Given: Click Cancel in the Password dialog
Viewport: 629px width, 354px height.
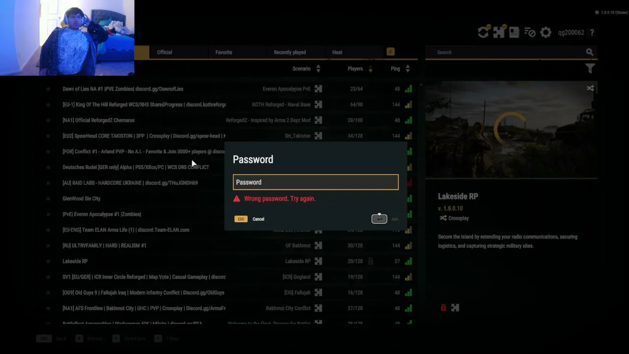Looking at the screenshot, I should coord(258,219).
